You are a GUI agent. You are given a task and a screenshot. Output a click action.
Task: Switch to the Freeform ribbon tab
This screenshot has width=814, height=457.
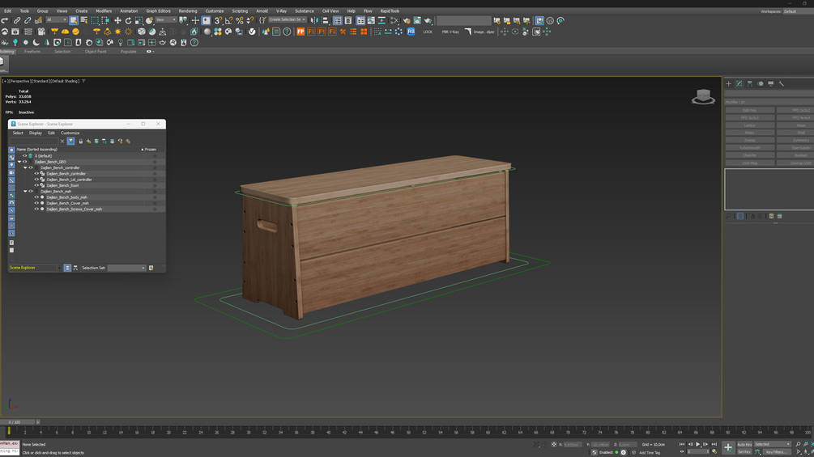[32, 52]
